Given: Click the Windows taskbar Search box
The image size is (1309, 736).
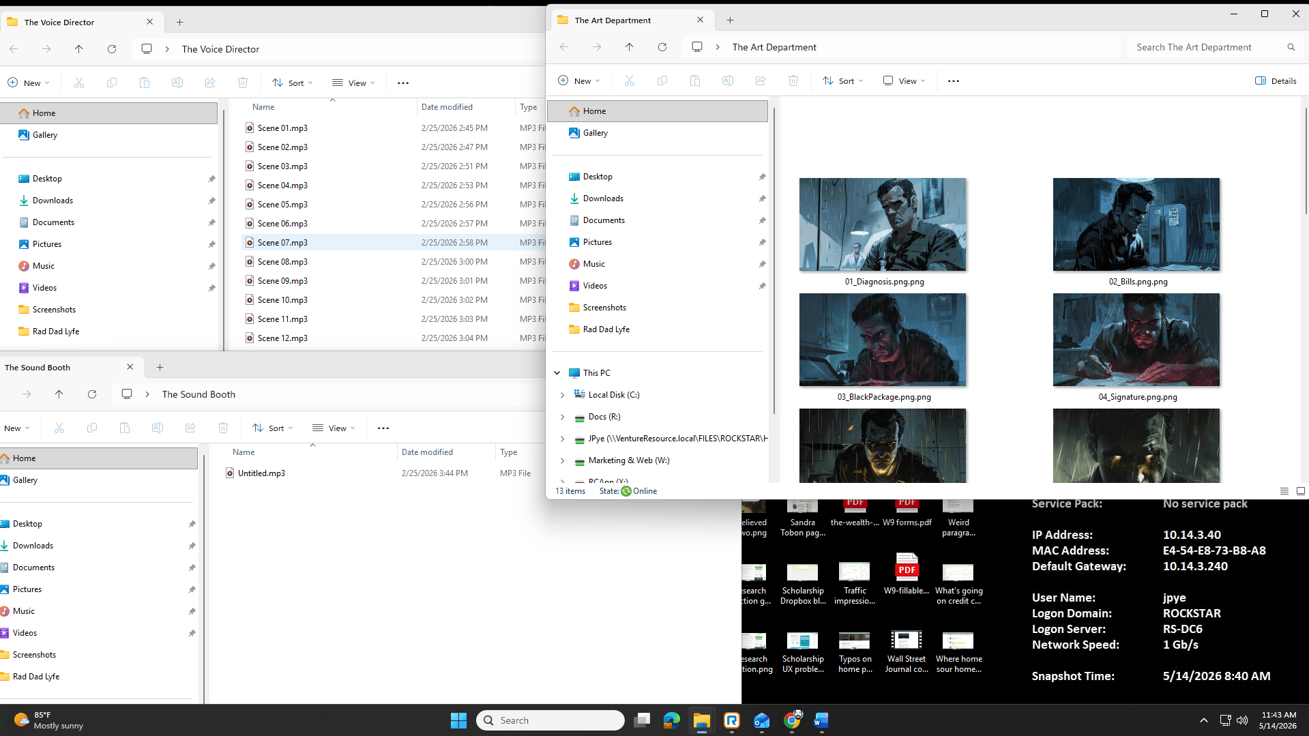Looking at the screenshot, I should (550, 720).
